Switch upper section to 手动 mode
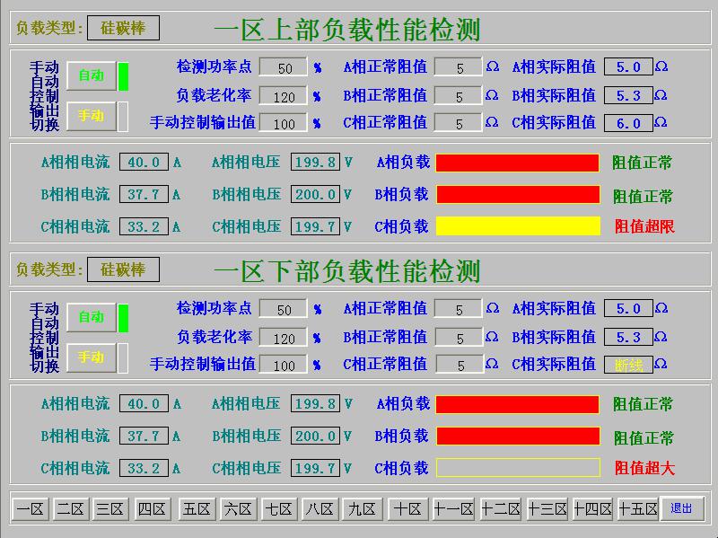Image resolution: width=718 pixels, height=538 pixels. (92, 116)
